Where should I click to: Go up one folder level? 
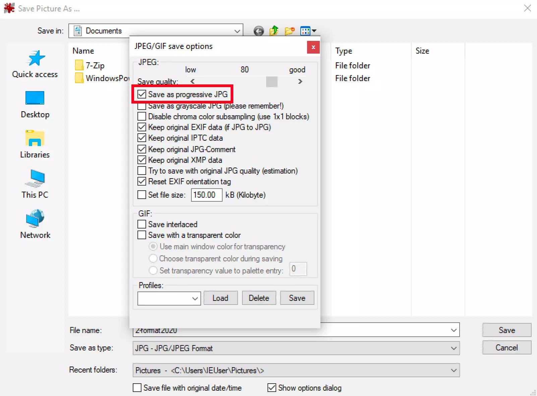(274, 31)
